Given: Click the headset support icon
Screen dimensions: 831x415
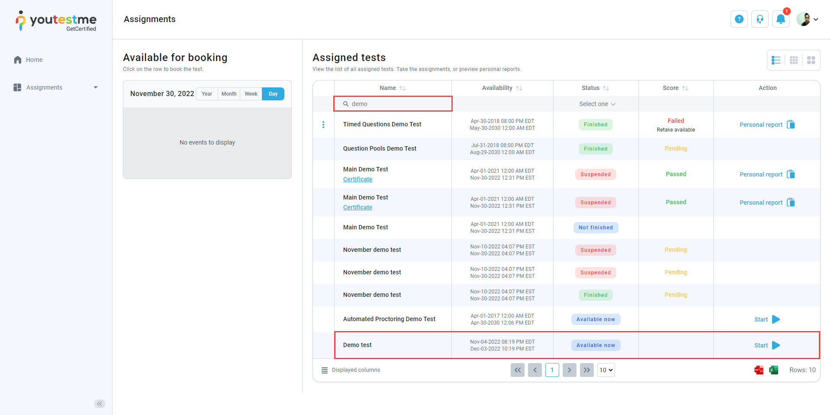Looking at the screenshot, I should coord(760,19).
